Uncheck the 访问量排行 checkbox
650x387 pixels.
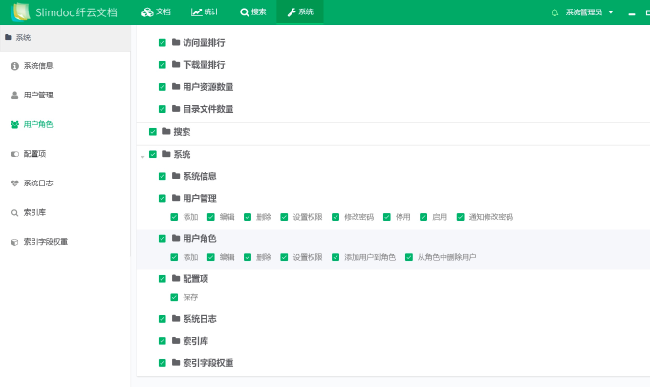pos(162,43)
